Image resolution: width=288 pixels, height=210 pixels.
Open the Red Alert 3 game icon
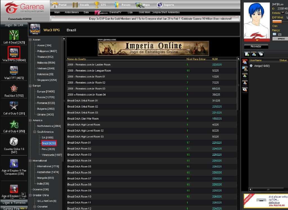pos(14,89)
